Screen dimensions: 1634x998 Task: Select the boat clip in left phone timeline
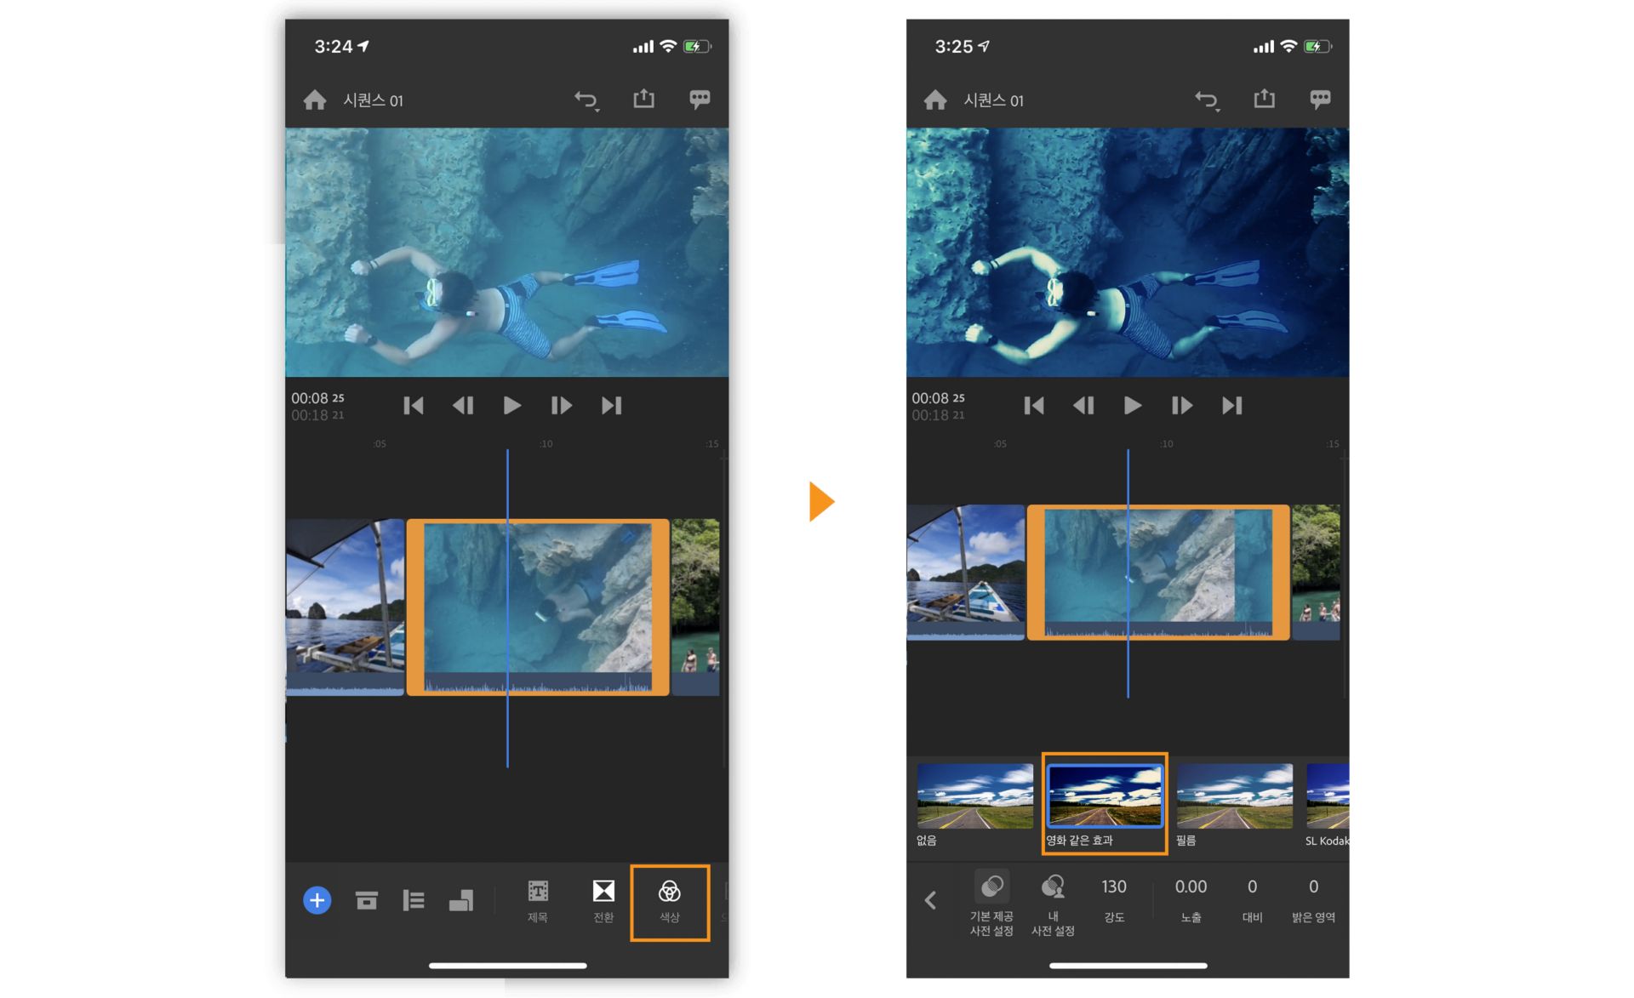345,606
